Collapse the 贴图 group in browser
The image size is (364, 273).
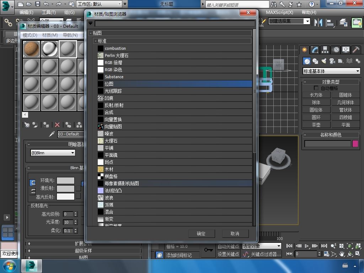pos(91,33)
